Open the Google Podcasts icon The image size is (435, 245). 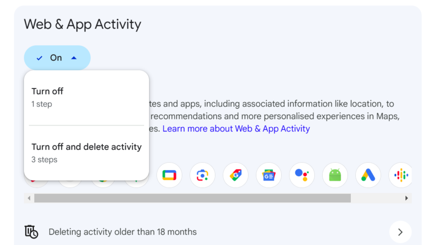400,175
